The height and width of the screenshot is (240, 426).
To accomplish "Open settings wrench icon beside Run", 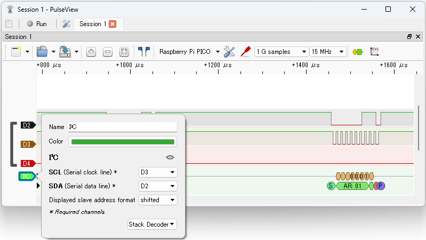I will pos(66,24).
